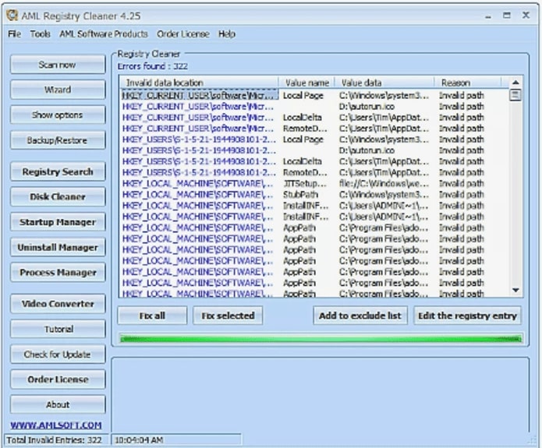Select the first HKEY_CURRENT_USER Local Page entry
542x448 pixels.
pyautogui.click(x=199, y=95)
